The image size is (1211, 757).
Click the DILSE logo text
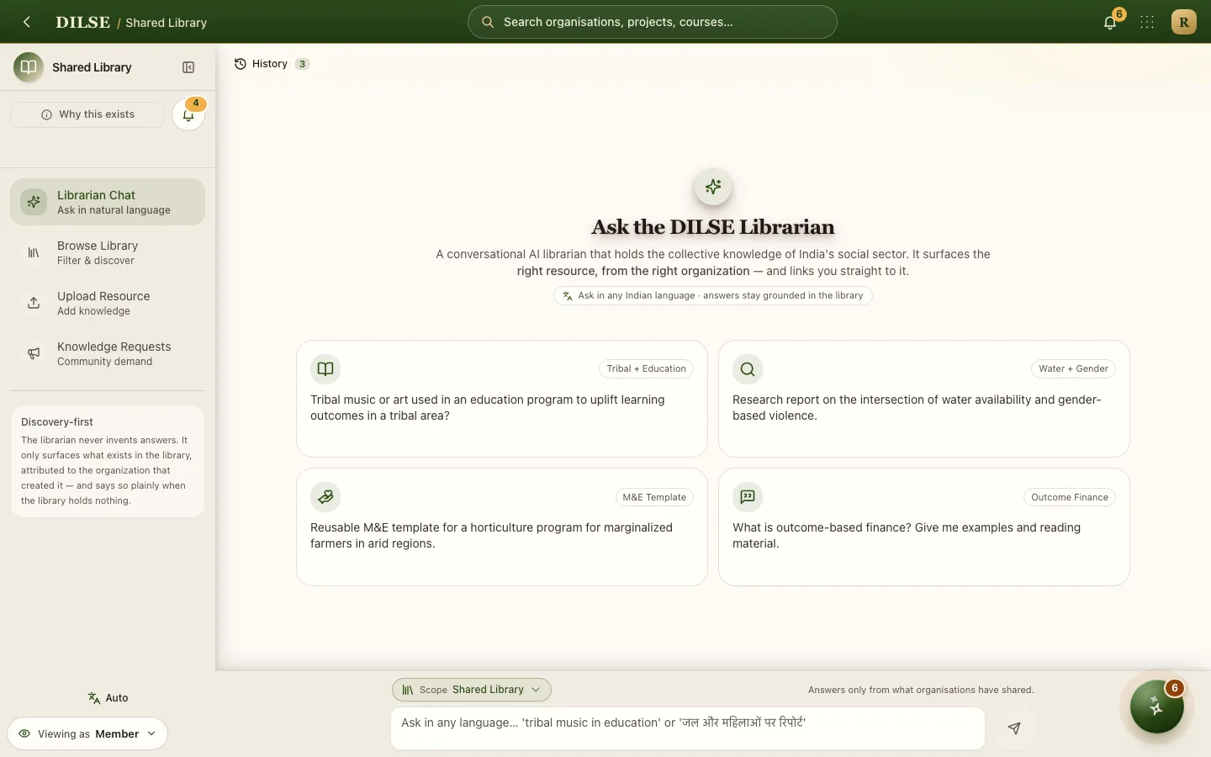point(82,23)
